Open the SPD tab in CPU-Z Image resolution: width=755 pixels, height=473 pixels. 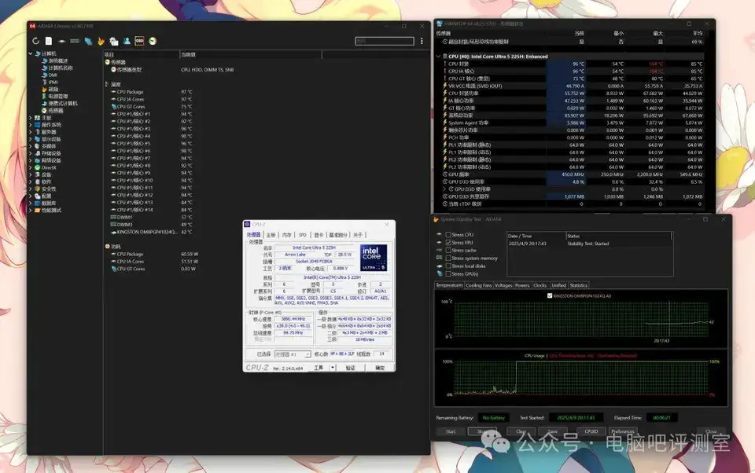coord(302,235)
